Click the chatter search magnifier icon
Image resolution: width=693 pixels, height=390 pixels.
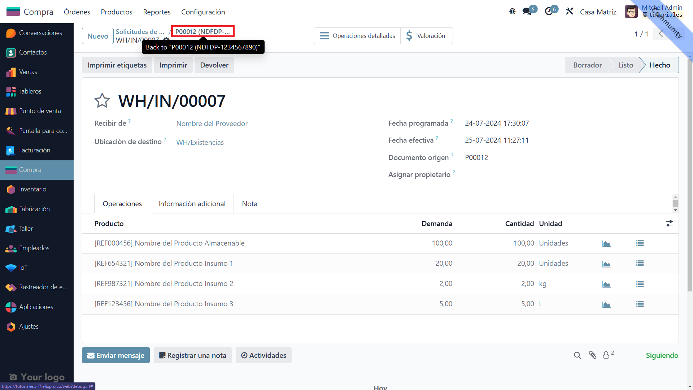[x=577, y=355]
